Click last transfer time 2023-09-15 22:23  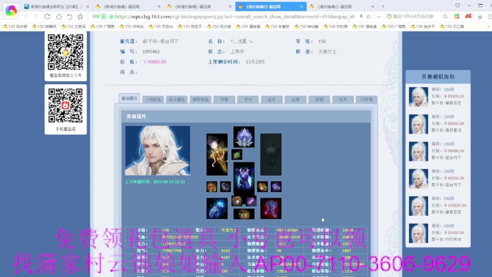coord(169,182)
